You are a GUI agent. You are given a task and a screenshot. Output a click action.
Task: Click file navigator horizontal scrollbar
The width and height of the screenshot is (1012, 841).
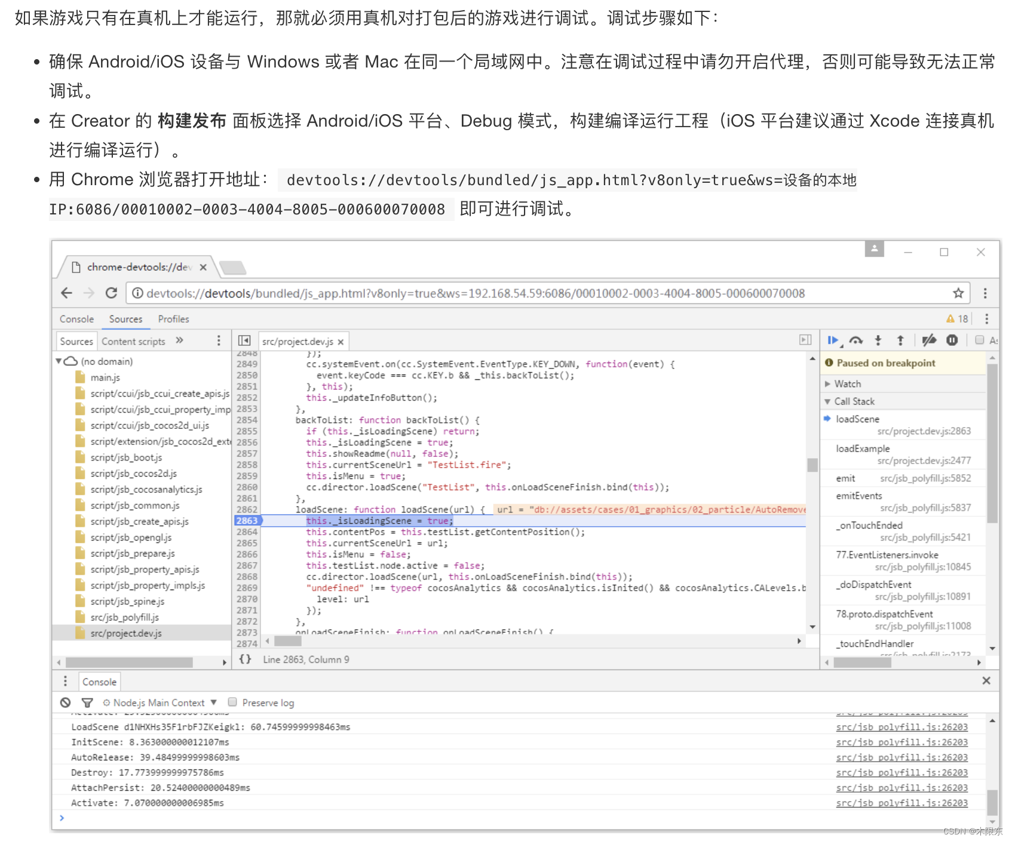(129, 662)
